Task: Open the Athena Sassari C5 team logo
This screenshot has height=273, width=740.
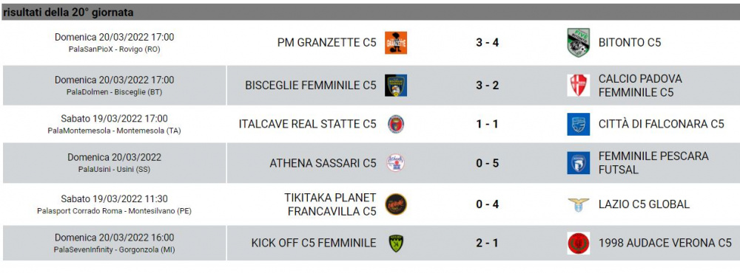Action: 395,163
